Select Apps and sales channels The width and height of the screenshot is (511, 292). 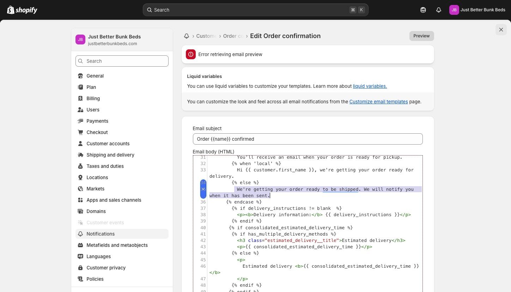click(114, 200)
